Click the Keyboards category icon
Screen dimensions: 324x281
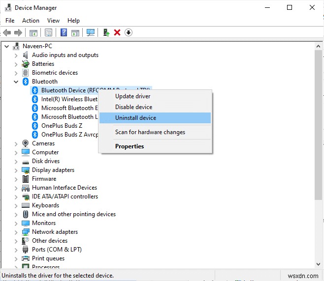click(x=26, y=205)
